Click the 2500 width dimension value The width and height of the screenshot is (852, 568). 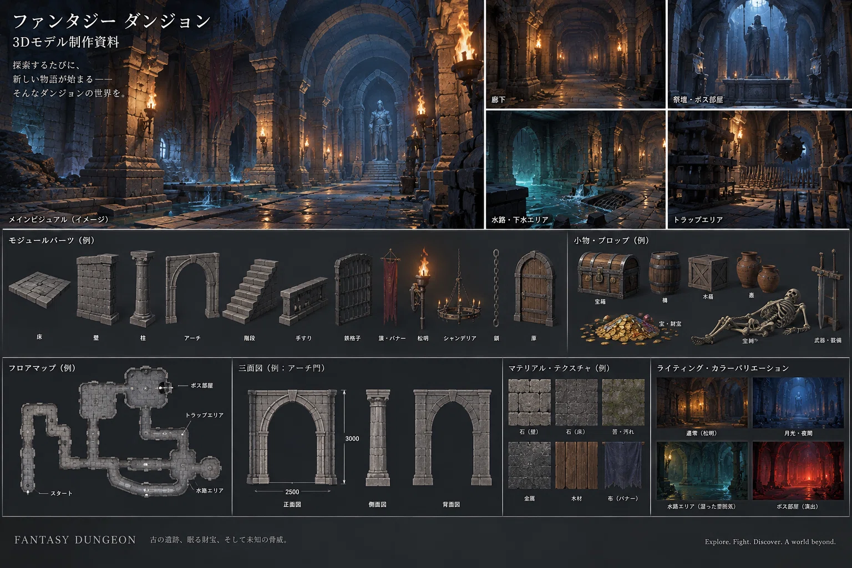[x=292, y=492]
